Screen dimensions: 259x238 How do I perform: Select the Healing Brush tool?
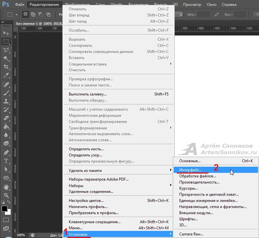click(x=6, y=84)
